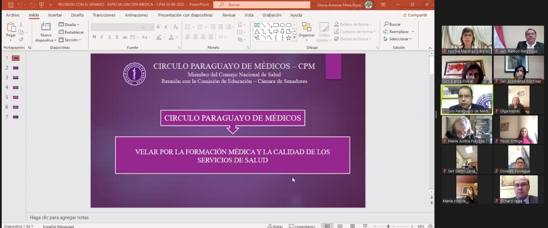548x228 pixels.
Task: Switch to the Revisar tab
Action: 229,15
